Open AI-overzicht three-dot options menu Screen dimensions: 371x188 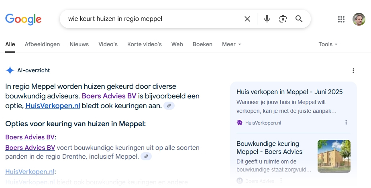[353, 71]
